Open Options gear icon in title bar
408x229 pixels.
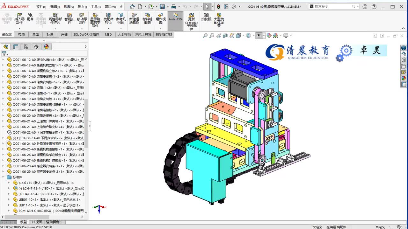[x=234, y=6]
